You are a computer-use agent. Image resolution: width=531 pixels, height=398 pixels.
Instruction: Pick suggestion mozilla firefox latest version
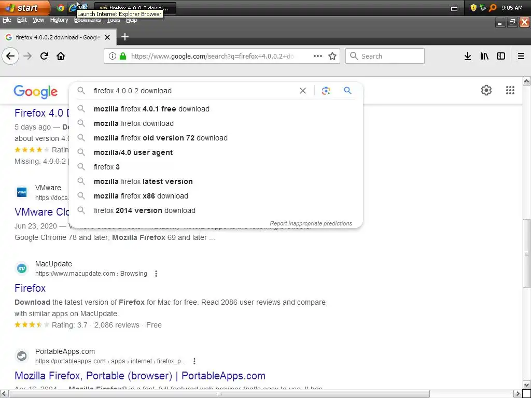point(216,182)
